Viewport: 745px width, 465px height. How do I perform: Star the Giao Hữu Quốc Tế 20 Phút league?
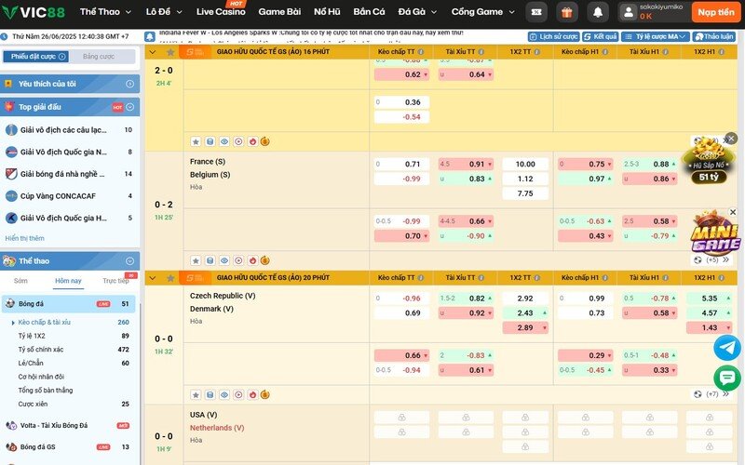(170, 277)
